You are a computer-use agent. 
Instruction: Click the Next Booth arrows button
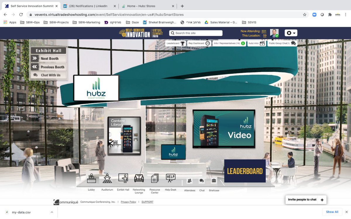click(x=49, y=58)
